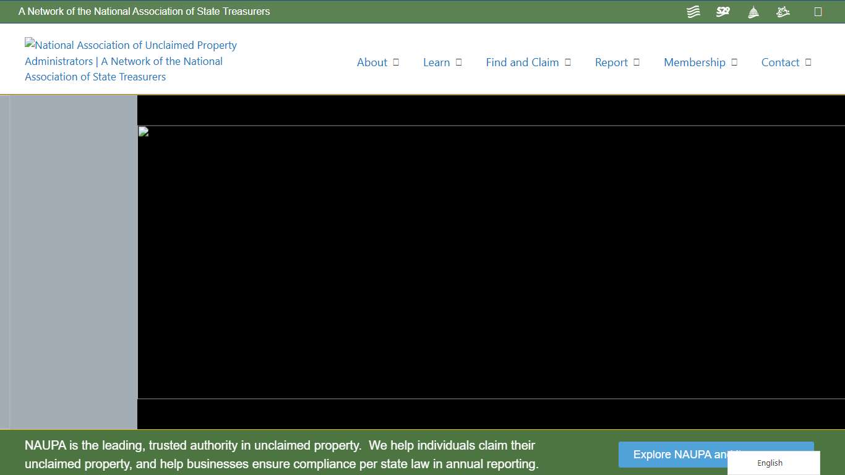The height and width of the screenshot is (475, 845).
Task: Expand the About dropdown chevron
Action: (x=396, y=62)
